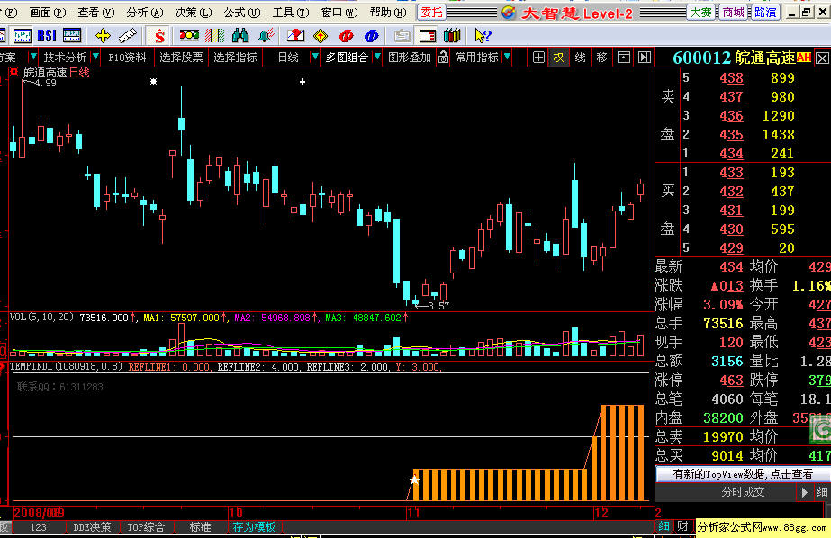The height and width of the screenshot is (538, 831).
Task: Click the grayed-out stacked pages toolbar icon
Action: coord(402,35)
